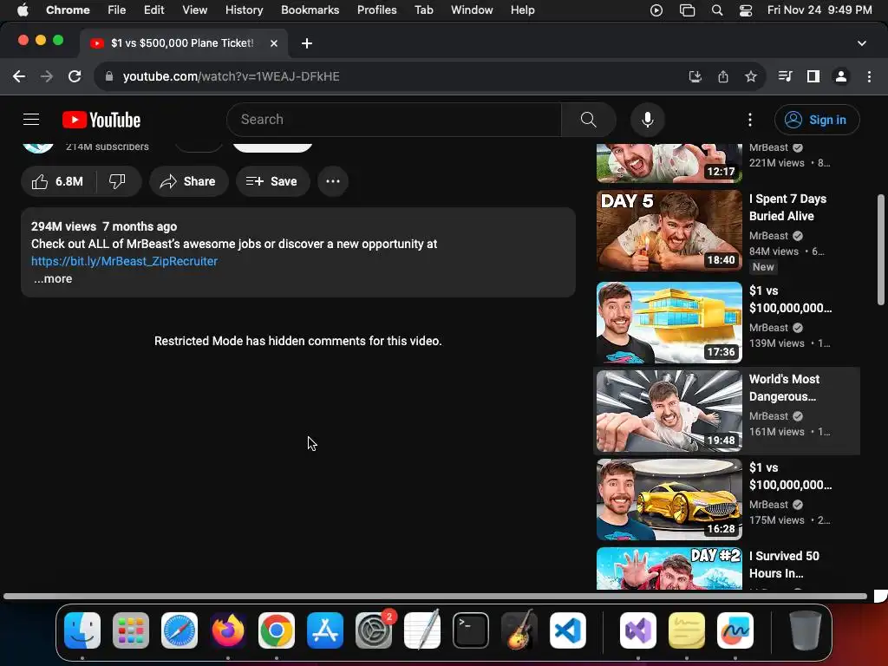Click the search magnifier button

589,120
